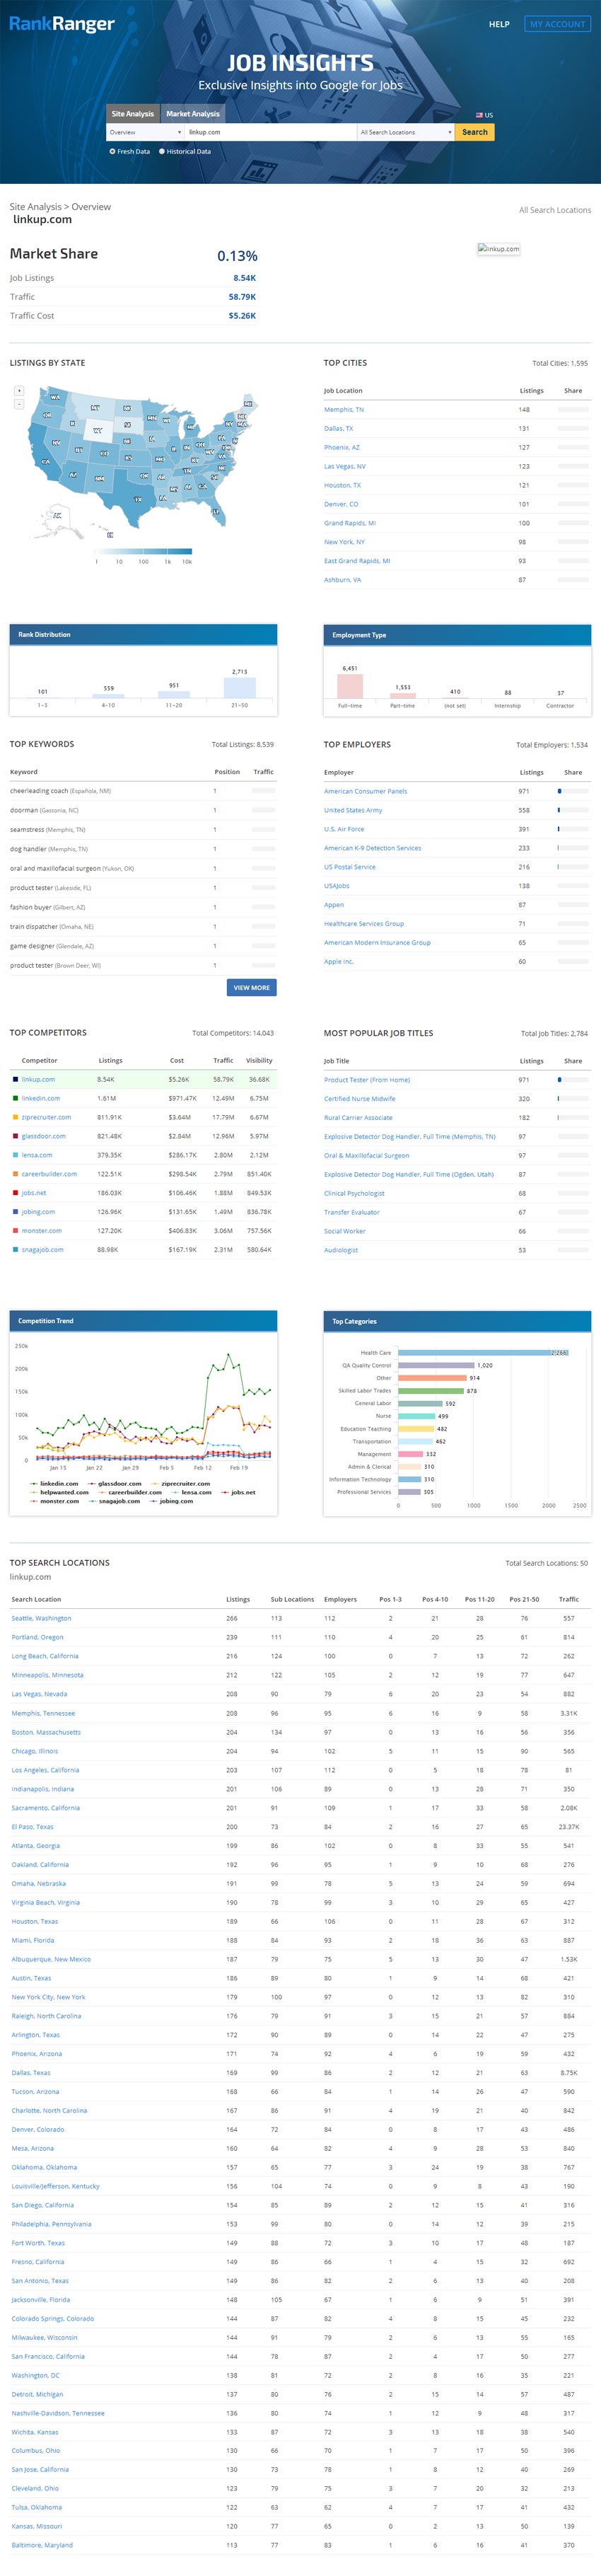Select the Fresh Data radio button

112,152
